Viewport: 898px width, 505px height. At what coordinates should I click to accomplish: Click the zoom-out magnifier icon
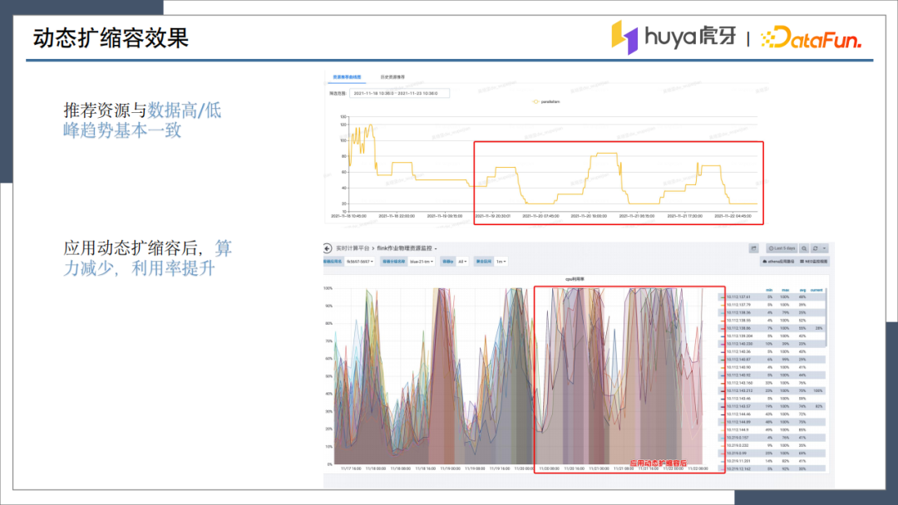coord(804,248)
